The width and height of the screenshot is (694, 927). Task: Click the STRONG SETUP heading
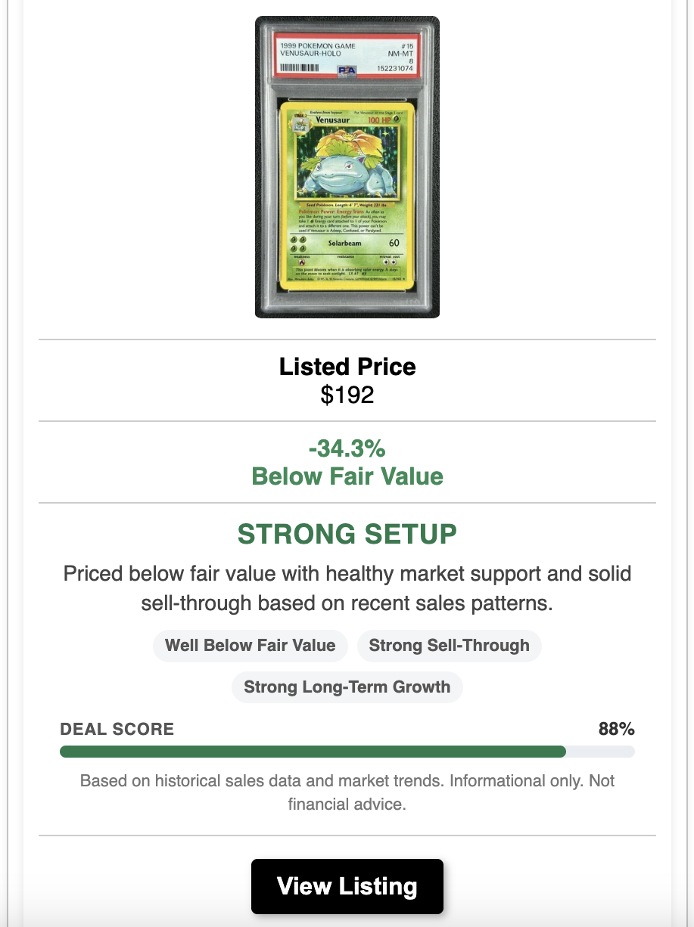[x=347, y=535]
